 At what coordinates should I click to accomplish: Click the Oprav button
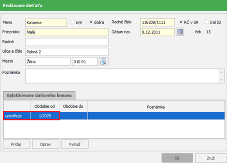[x=45, y=144]
